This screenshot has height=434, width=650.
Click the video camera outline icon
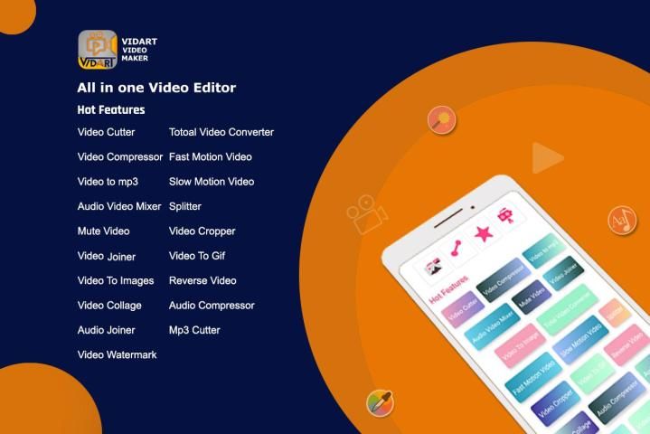(366, 214)
